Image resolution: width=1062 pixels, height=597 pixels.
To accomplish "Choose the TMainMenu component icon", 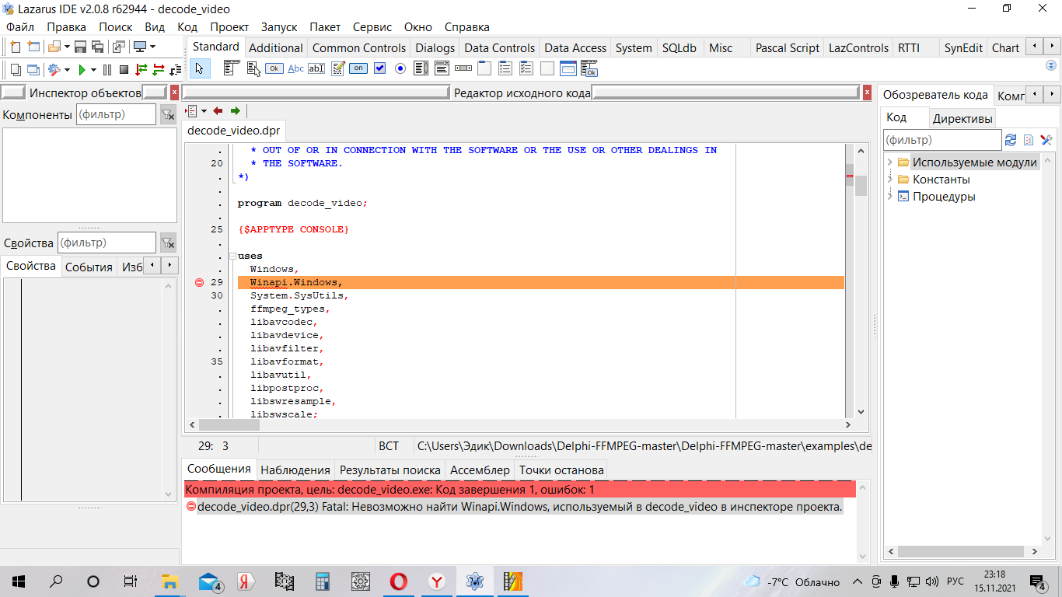I will [232, 68].
